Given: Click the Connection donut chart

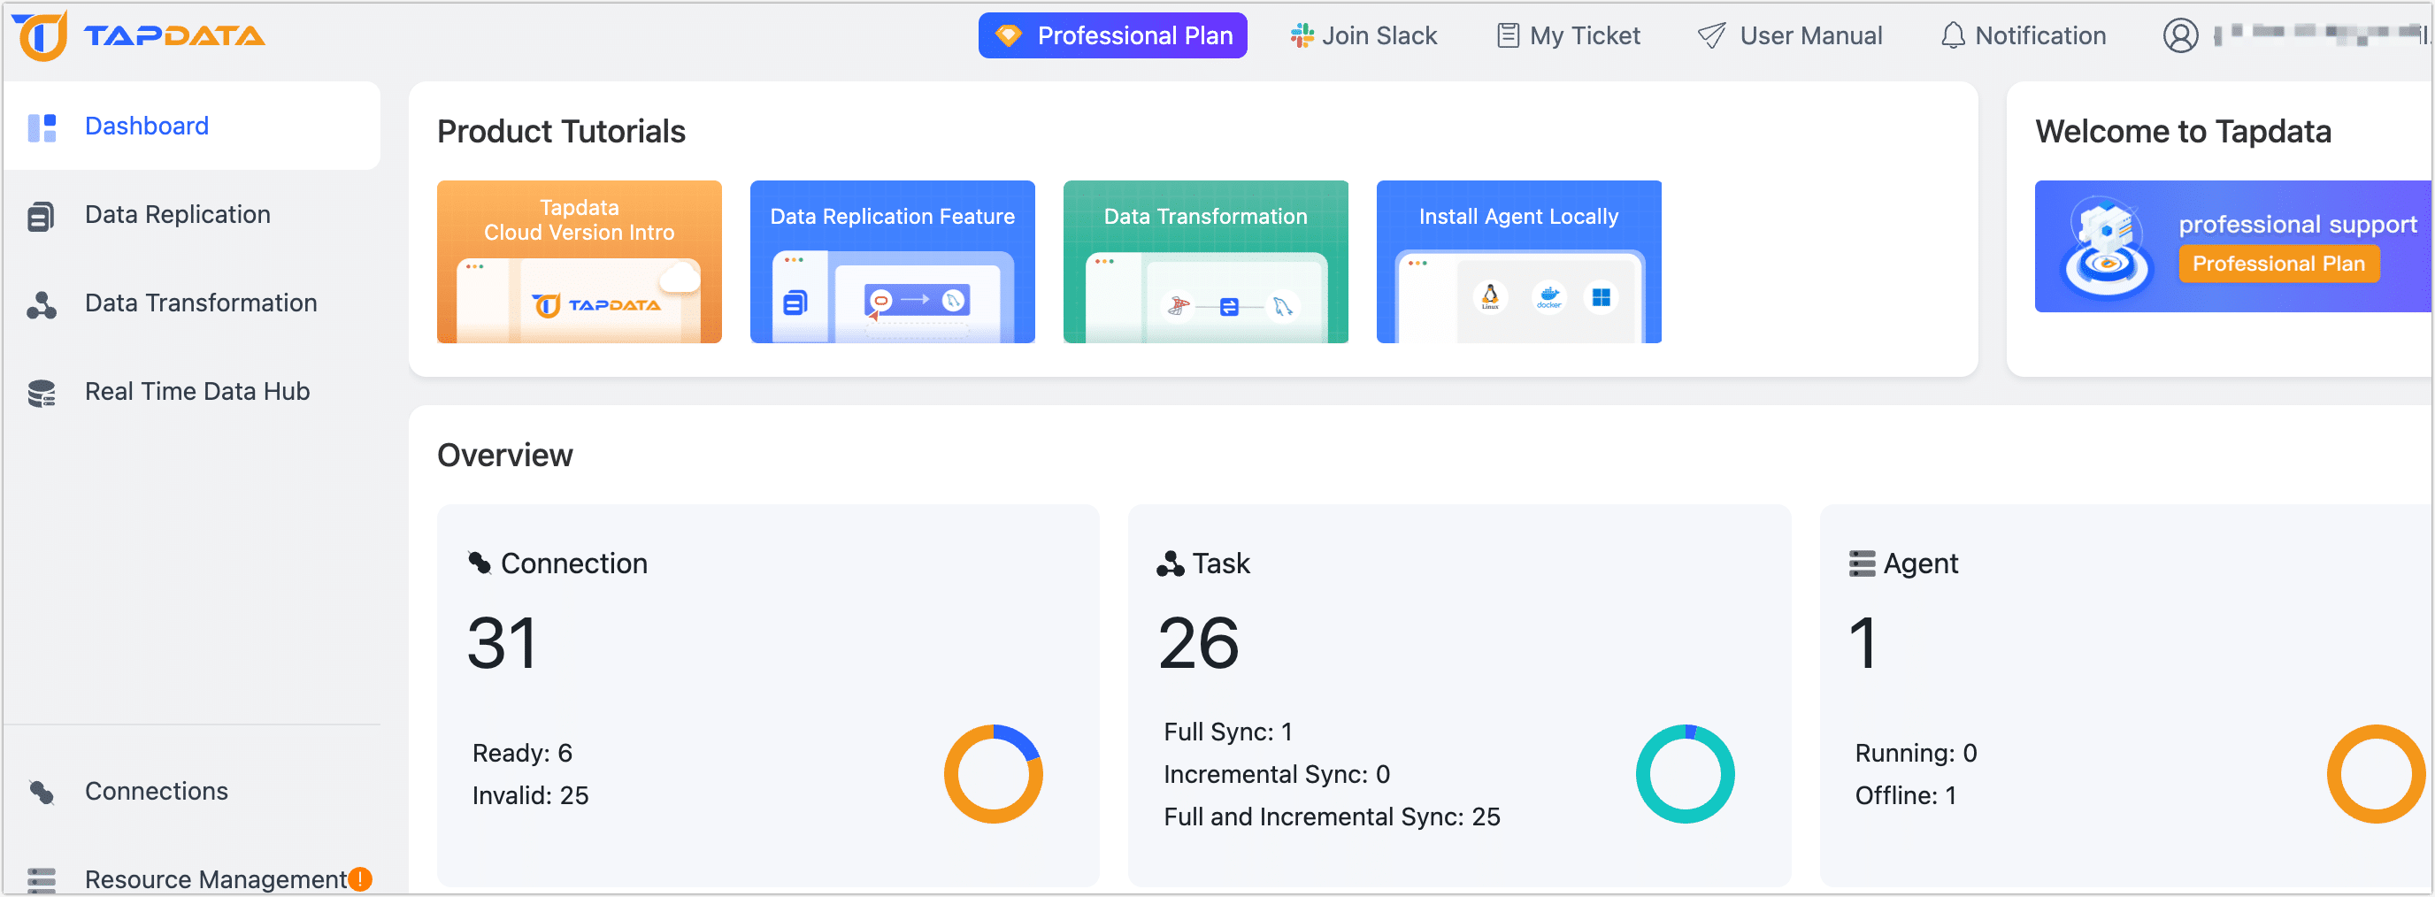Looking at the screenshot, I should 993,774.
